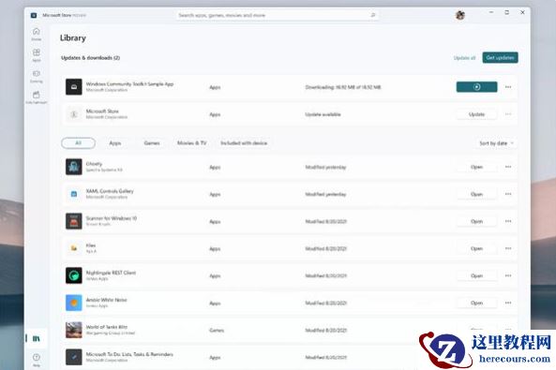This screenshot has width=556, height=370.
Task: Open more options for Windows Community Toolkit
Action: click(x=508, y=87)
